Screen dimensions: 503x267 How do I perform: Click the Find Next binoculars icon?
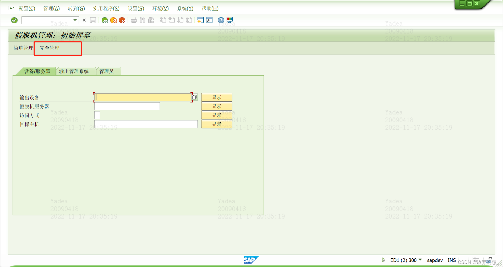(151, 20)
